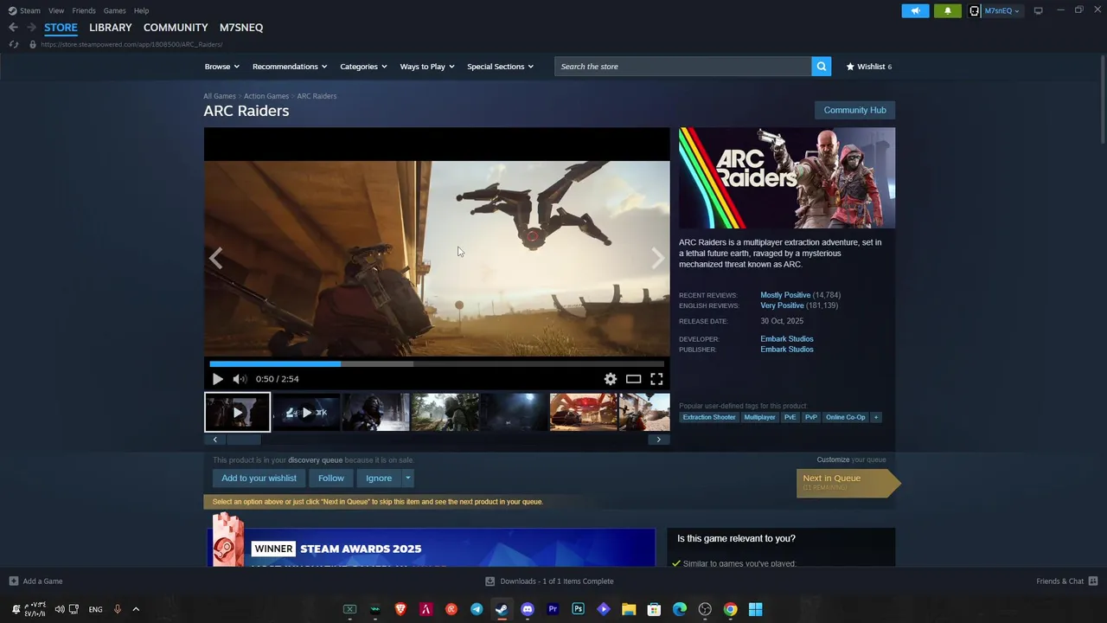Toggle microphone icon in system tray
The height and width of the screenshot is (623, 1107).
(117, 609)
